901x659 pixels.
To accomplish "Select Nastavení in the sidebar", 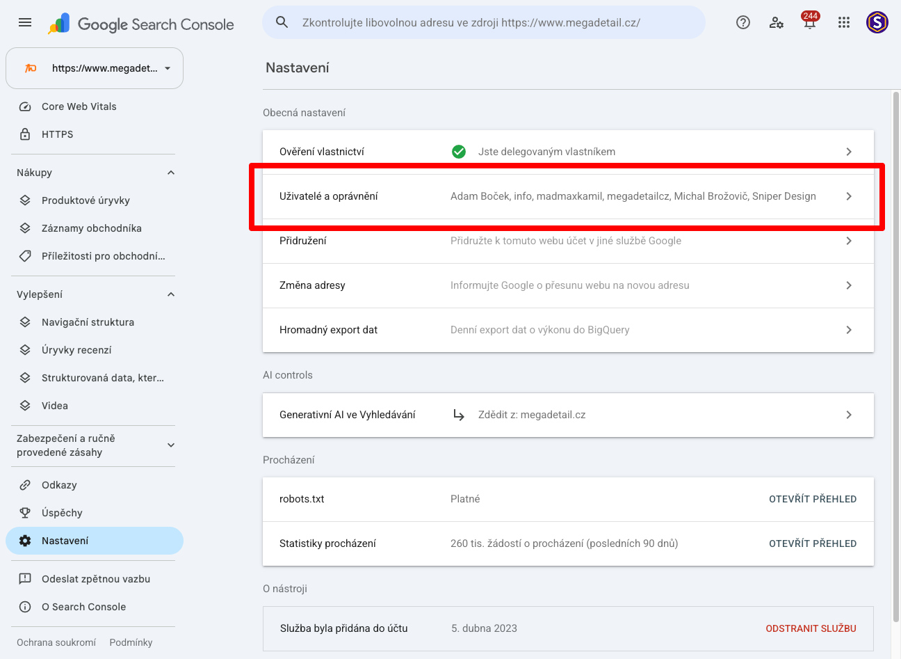I will pos(95,541).
